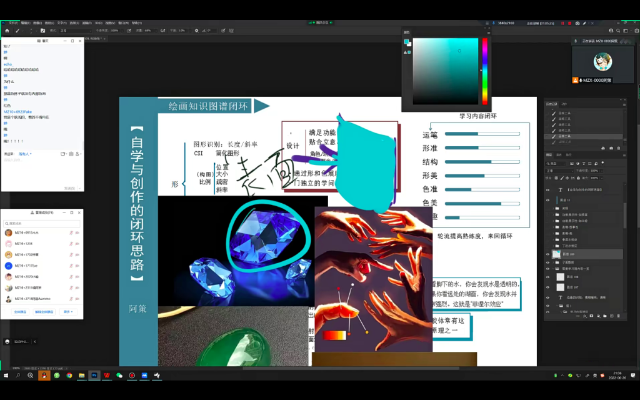Click the Home icon in options bar
The image size is (640, 400).
(x=7, y=30)
